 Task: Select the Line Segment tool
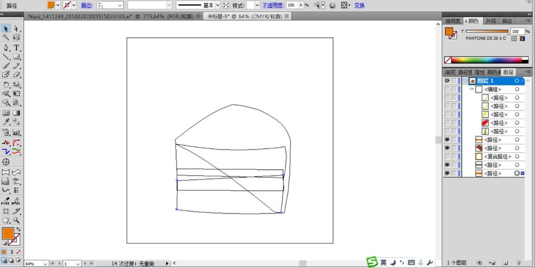click(6, 57)
